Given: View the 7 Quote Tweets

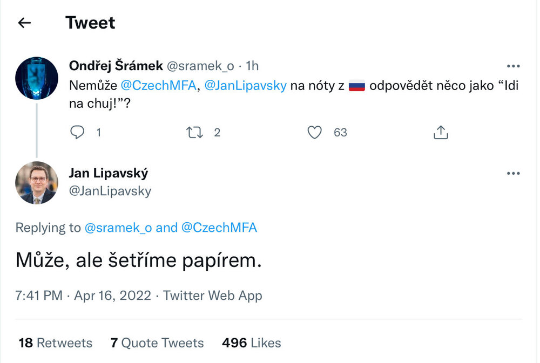Looking at the screenshot, I should (x=157, y=343).
